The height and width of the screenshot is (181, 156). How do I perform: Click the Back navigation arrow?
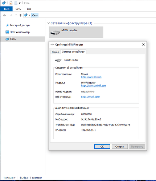[5, 15]
